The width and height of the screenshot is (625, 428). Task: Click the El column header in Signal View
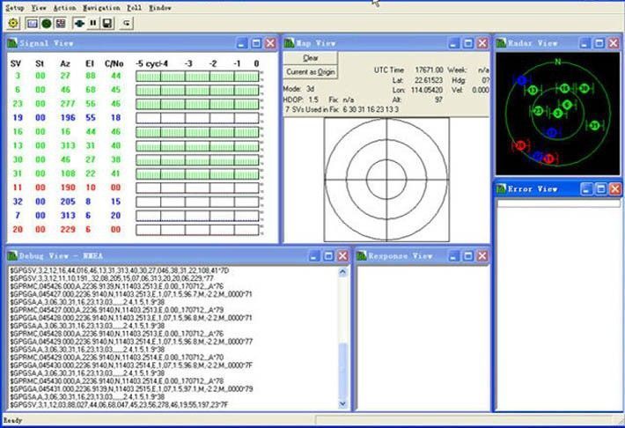click(x=90, y=63)
